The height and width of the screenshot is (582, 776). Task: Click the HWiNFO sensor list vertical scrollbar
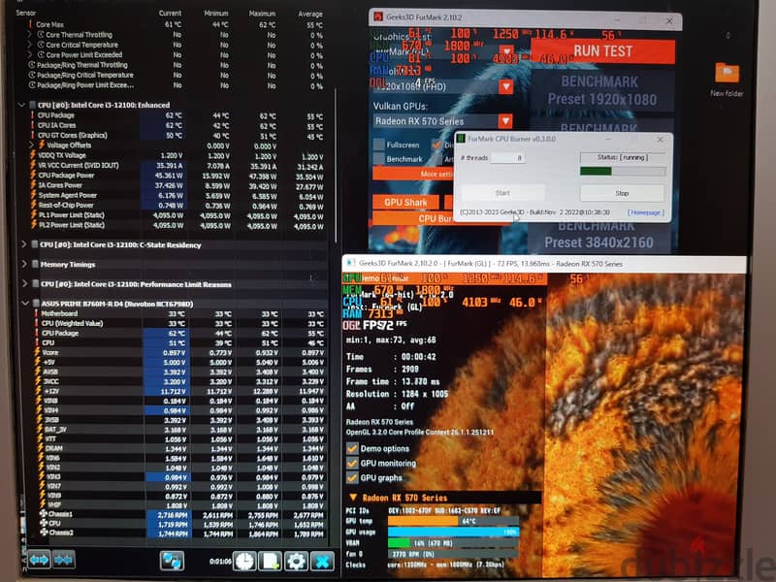336,166
